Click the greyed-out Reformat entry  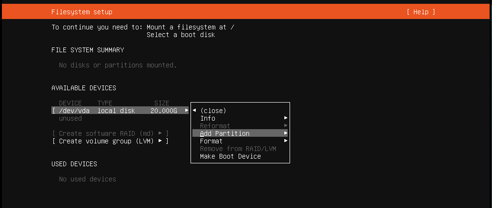pyautogui.click(x=215, y=126)
